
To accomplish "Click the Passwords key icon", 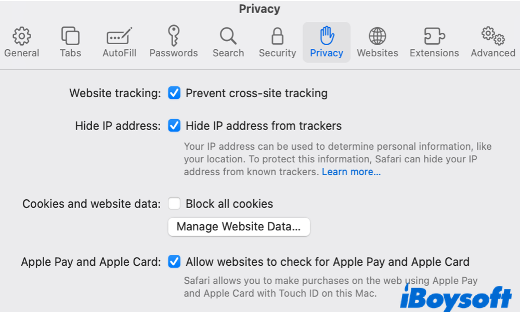I will pos(174,36).
